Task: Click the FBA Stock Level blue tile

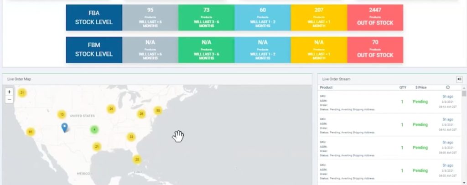Action: [x=94, y=18]
